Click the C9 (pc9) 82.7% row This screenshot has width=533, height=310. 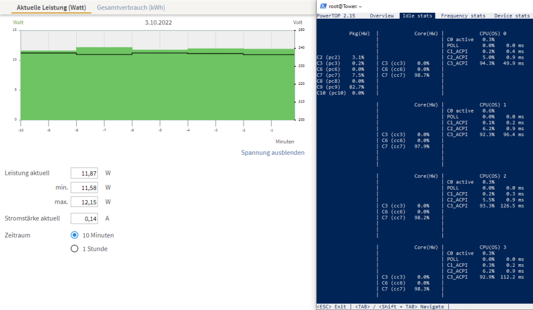tap(340, 87)
